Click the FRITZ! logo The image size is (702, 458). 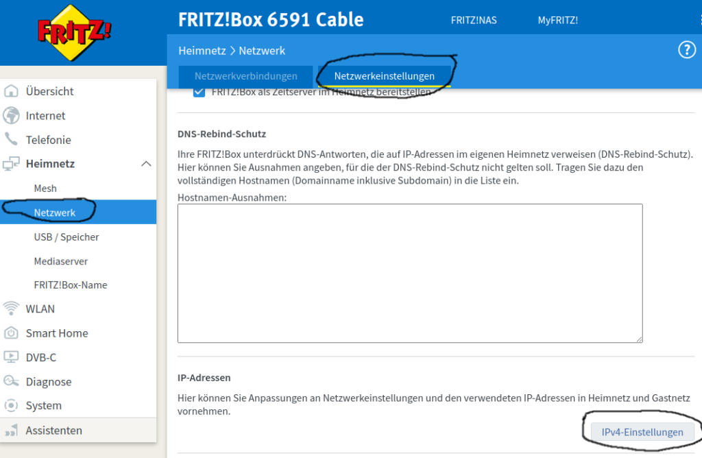coord(74,32)
